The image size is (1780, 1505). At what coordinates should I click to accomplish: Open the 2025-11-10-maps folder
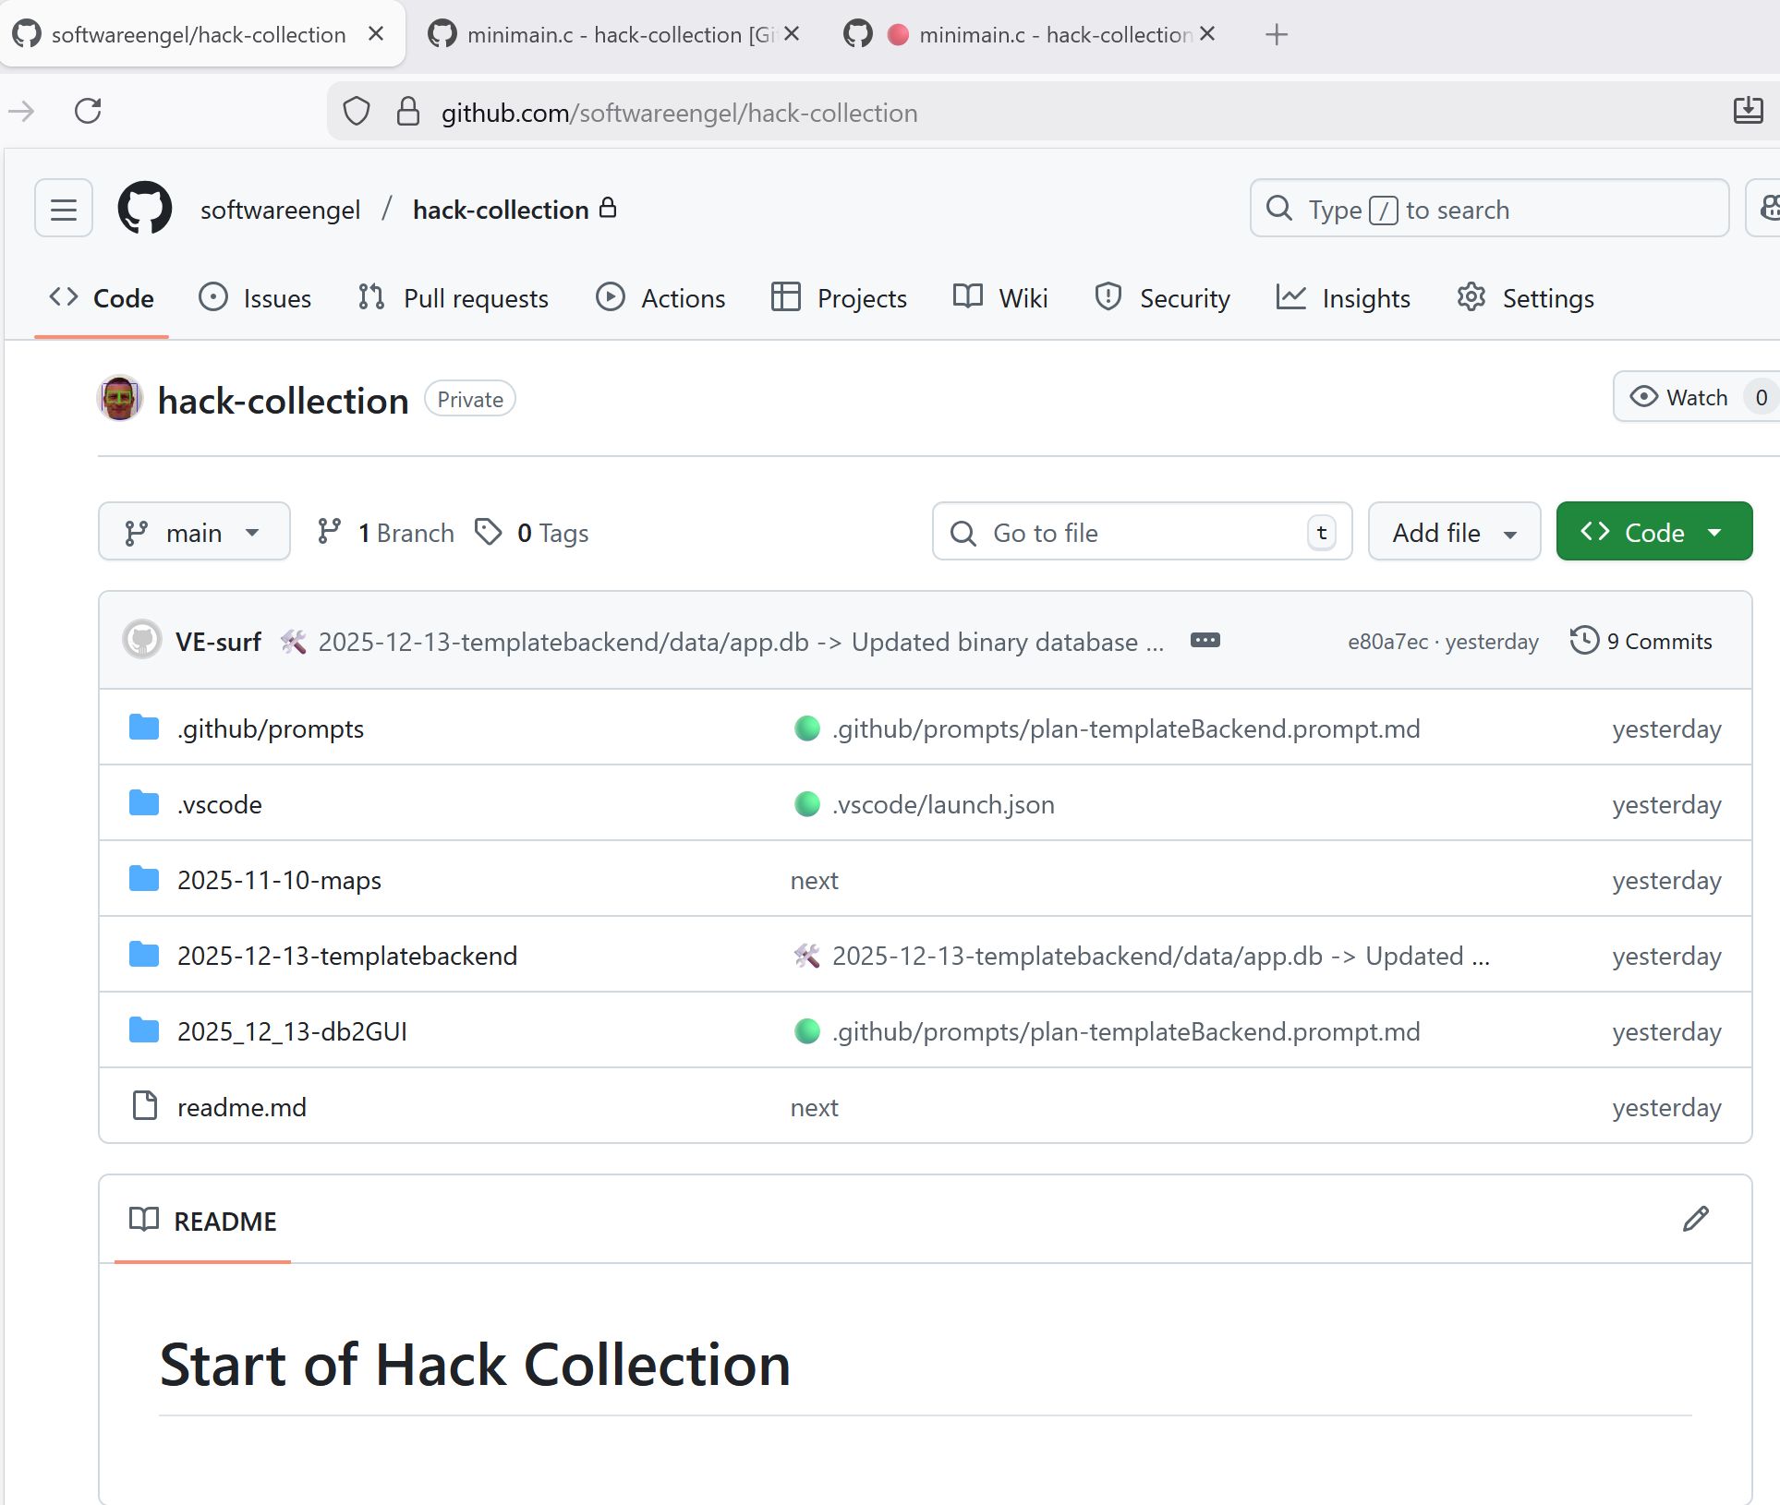pyautogui.click(x=279, y=880)
